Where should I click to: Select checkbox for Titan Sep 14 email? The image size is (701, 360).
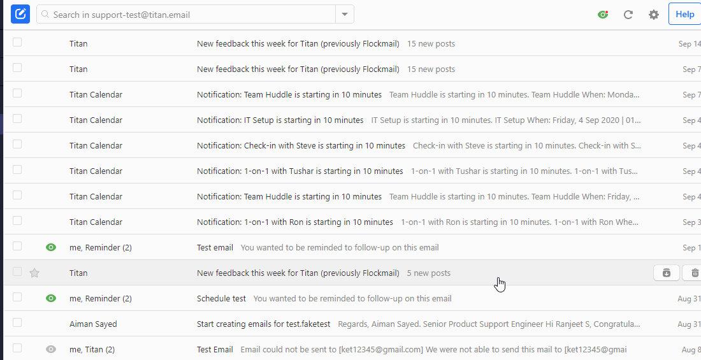tap(17, 42)
